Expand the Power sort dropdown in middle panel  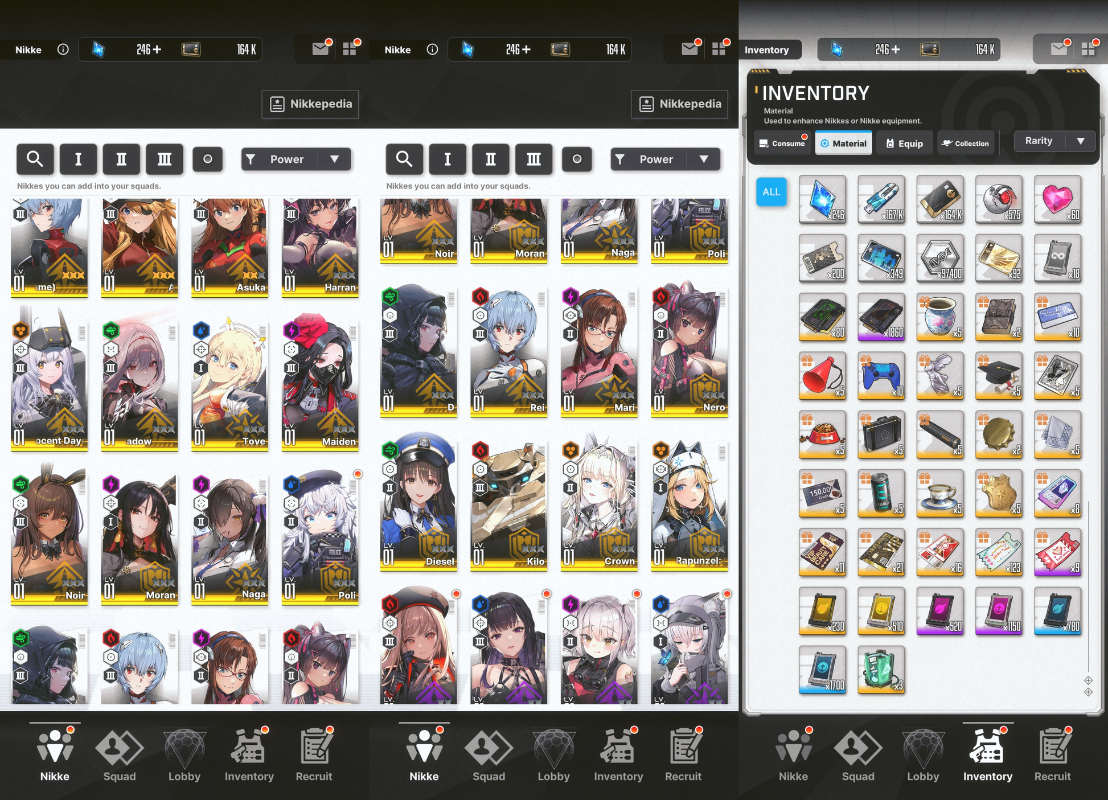(x=665, y=159)
